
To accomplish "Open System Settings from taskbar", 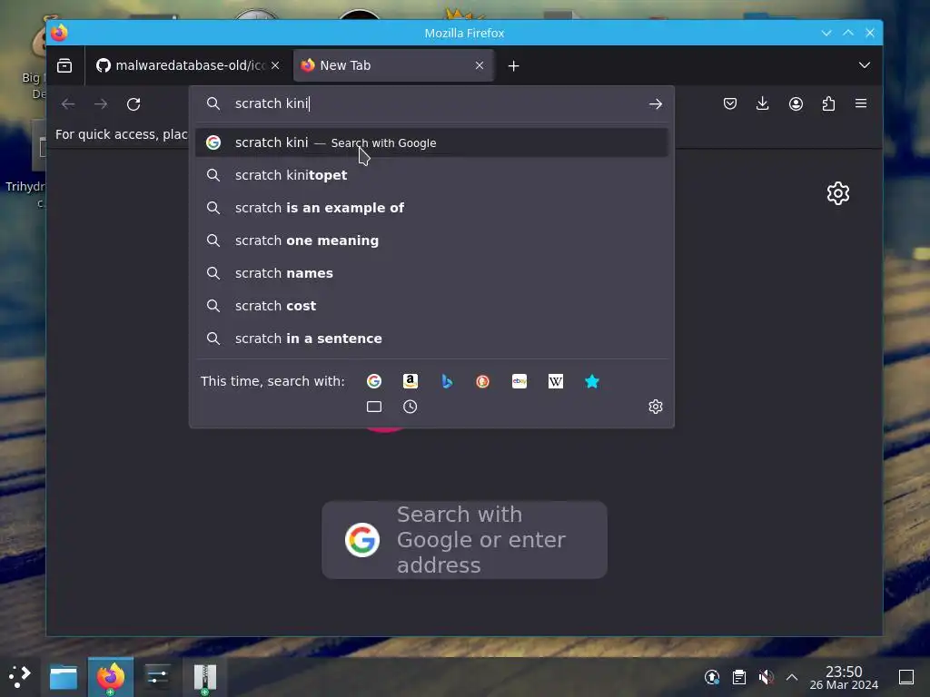I will point(158,677).
